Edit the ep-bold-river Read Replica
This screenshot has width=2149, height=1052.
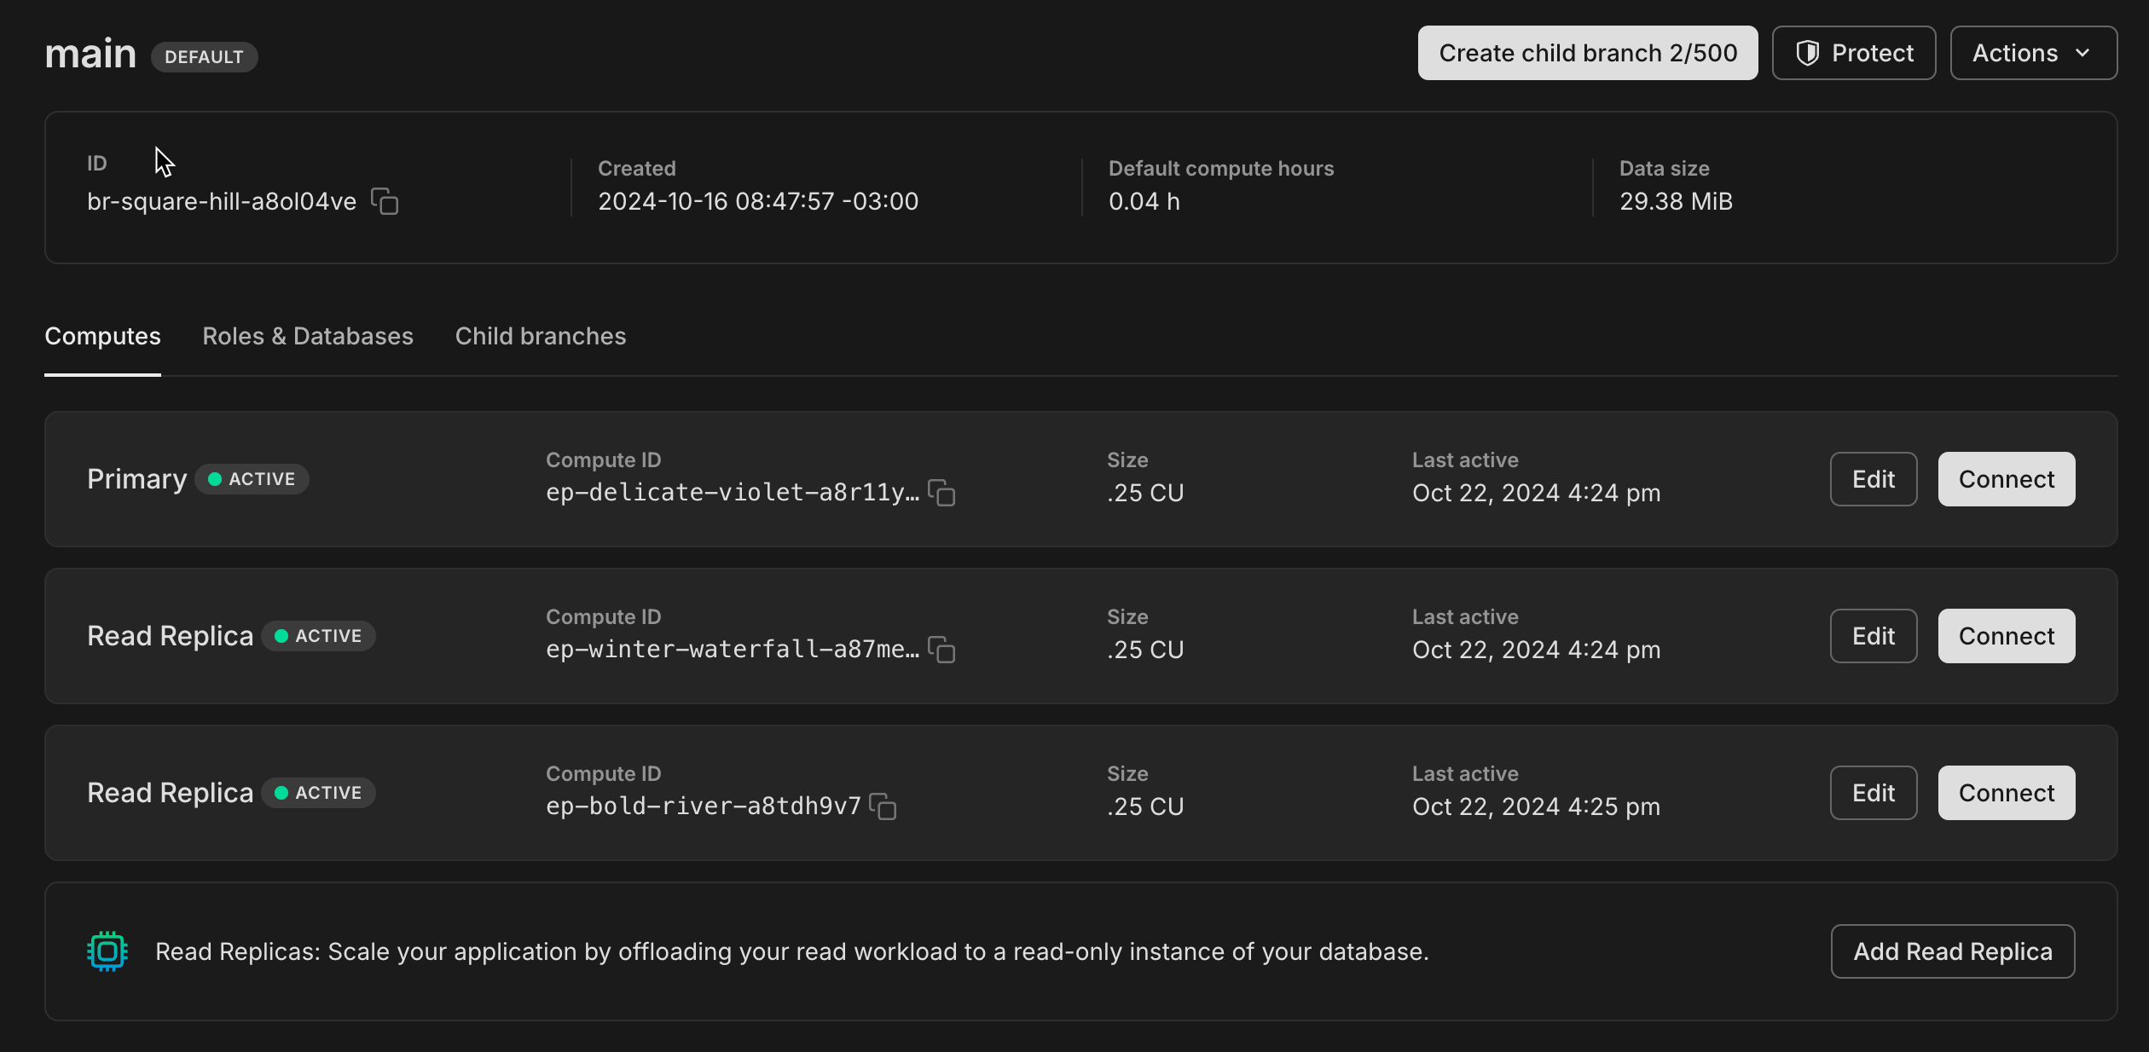[x=1873, y=793]
